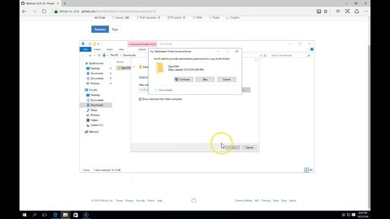Open the GitHub Issues tab

point(121,18)
